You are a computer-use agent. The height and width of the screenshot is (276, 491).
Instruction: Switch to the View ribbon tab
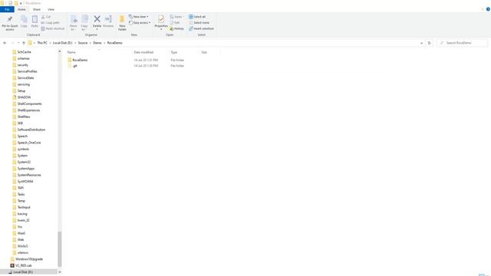(51, 9)
